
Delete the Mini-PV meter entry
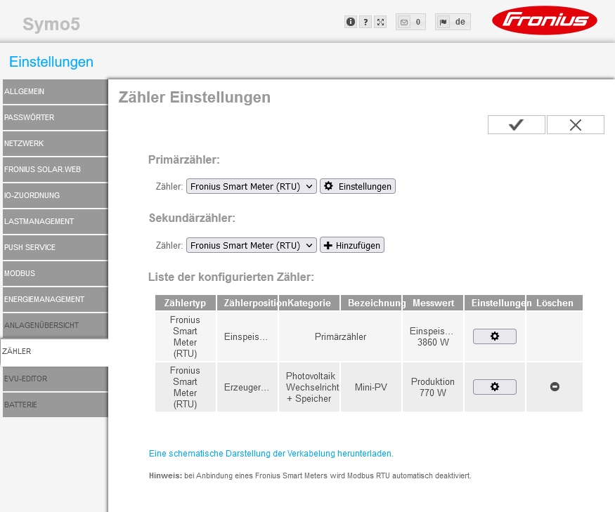pyautogui.click(x=555, y=387)
